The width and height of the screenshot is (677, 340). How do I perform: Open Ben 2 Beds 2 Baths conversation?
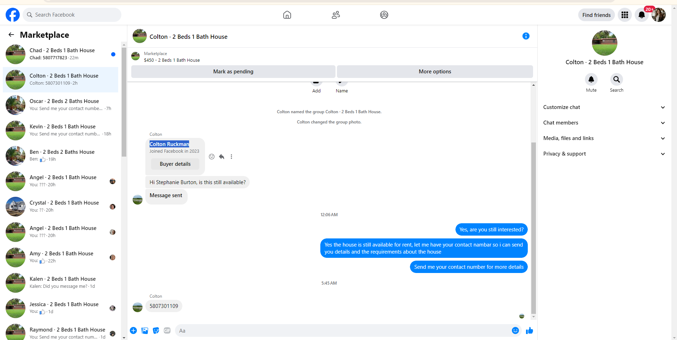pyautogui.click(x=61, y=156)
